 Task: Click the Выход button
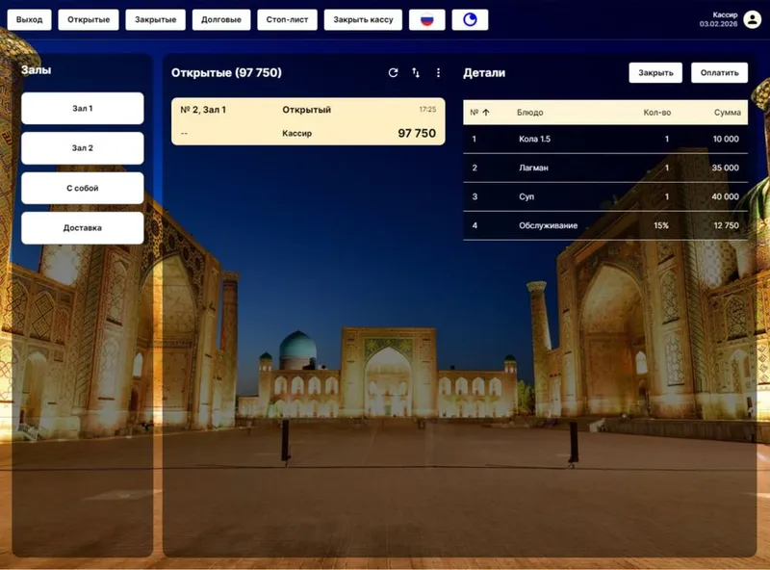30,19
